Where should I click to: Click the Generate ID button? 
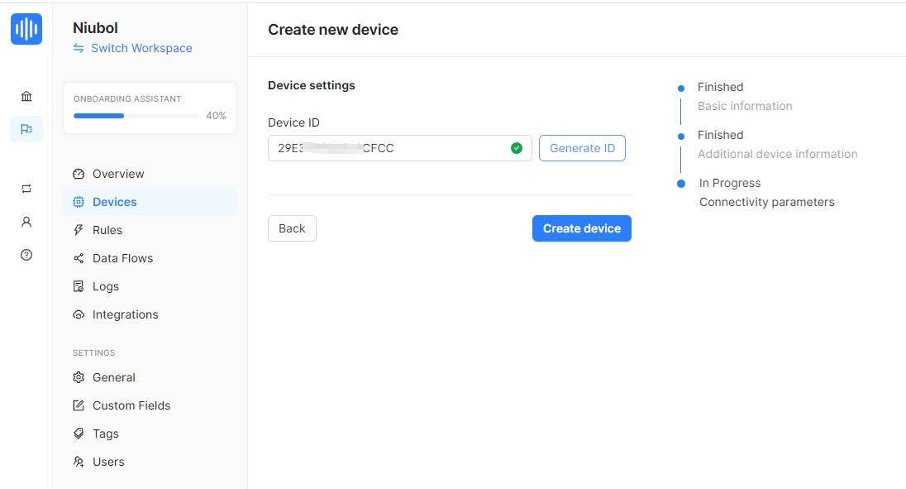(x=582, y=147)
